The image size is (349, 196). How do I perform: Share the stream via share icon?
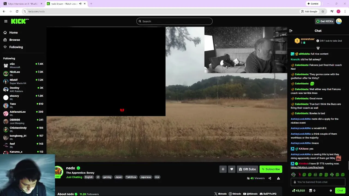[270, 178]
